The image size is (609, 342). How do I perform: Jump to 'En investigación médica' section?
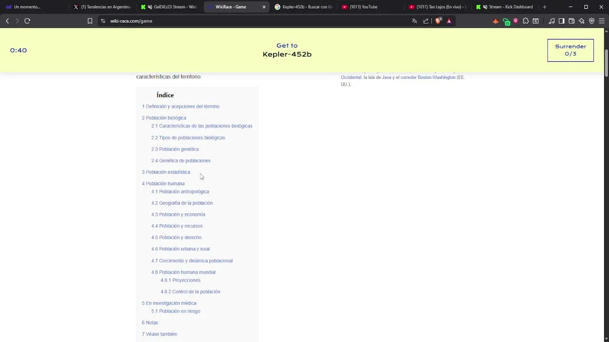click(169, 303)
